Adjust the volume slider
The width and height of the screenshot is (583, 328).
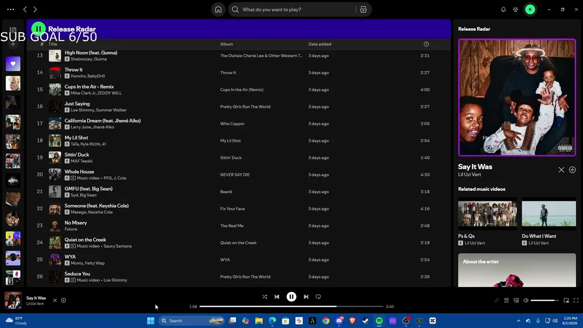[545, 301]
